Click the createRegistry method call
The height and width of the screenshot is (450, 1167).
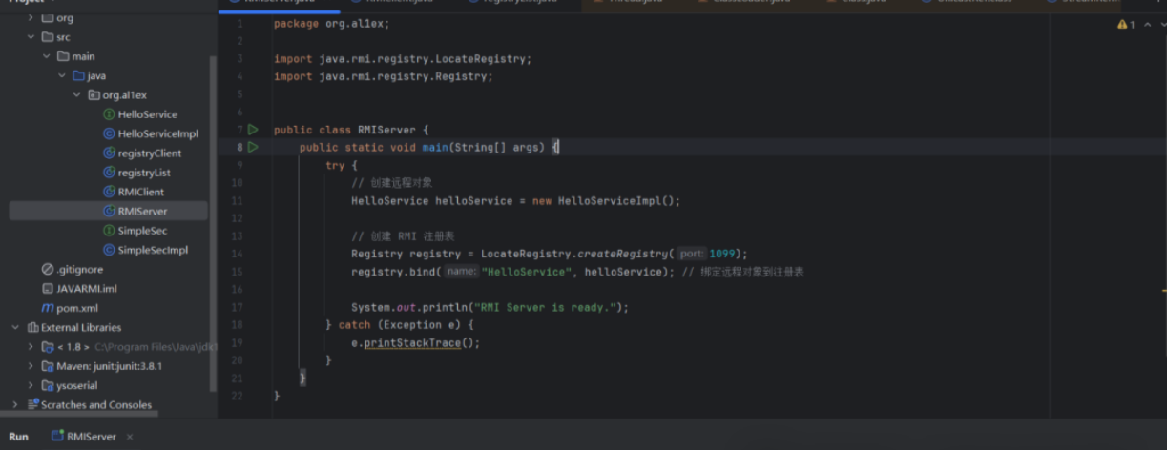point(624,254)
